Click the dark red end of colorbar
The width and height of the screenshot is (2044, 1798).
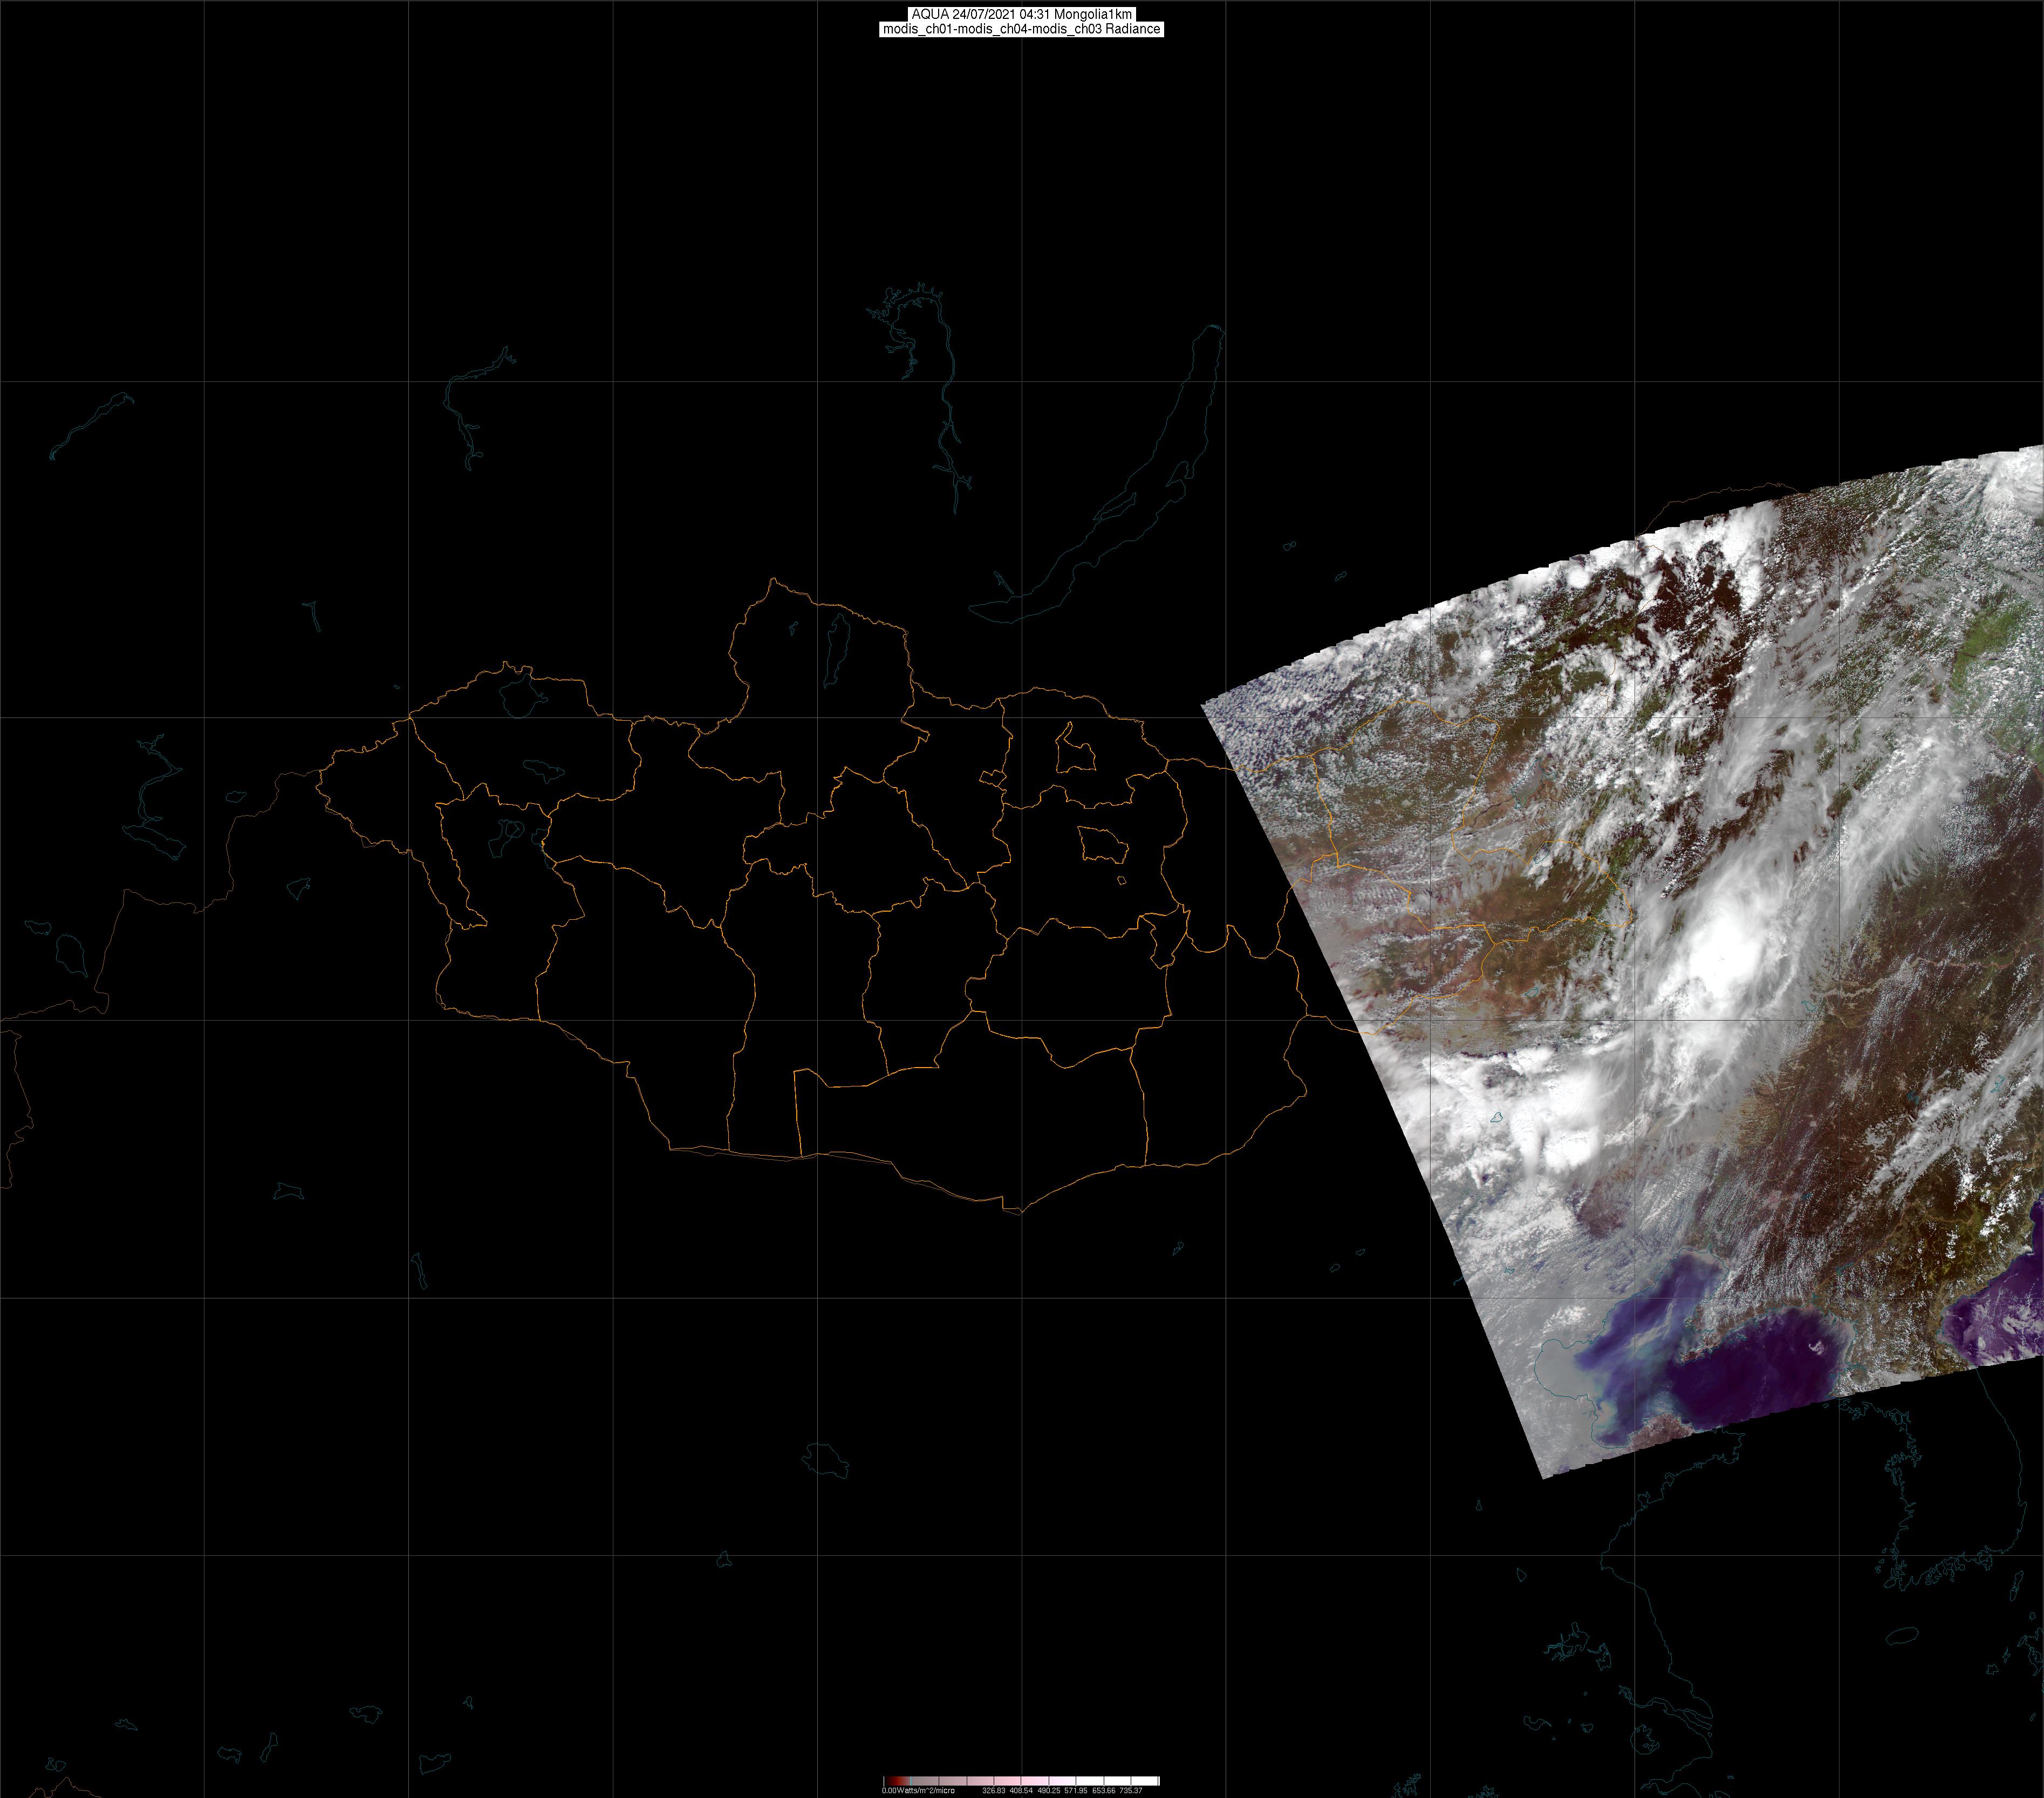pyautogui.click(x=893, y=1781)
